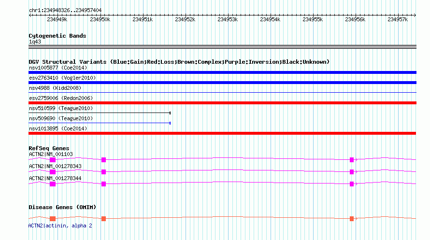Click the blue nsv1005877 gain bar
Viewport: 430px width, 240px height.
[x=222, y=72]
